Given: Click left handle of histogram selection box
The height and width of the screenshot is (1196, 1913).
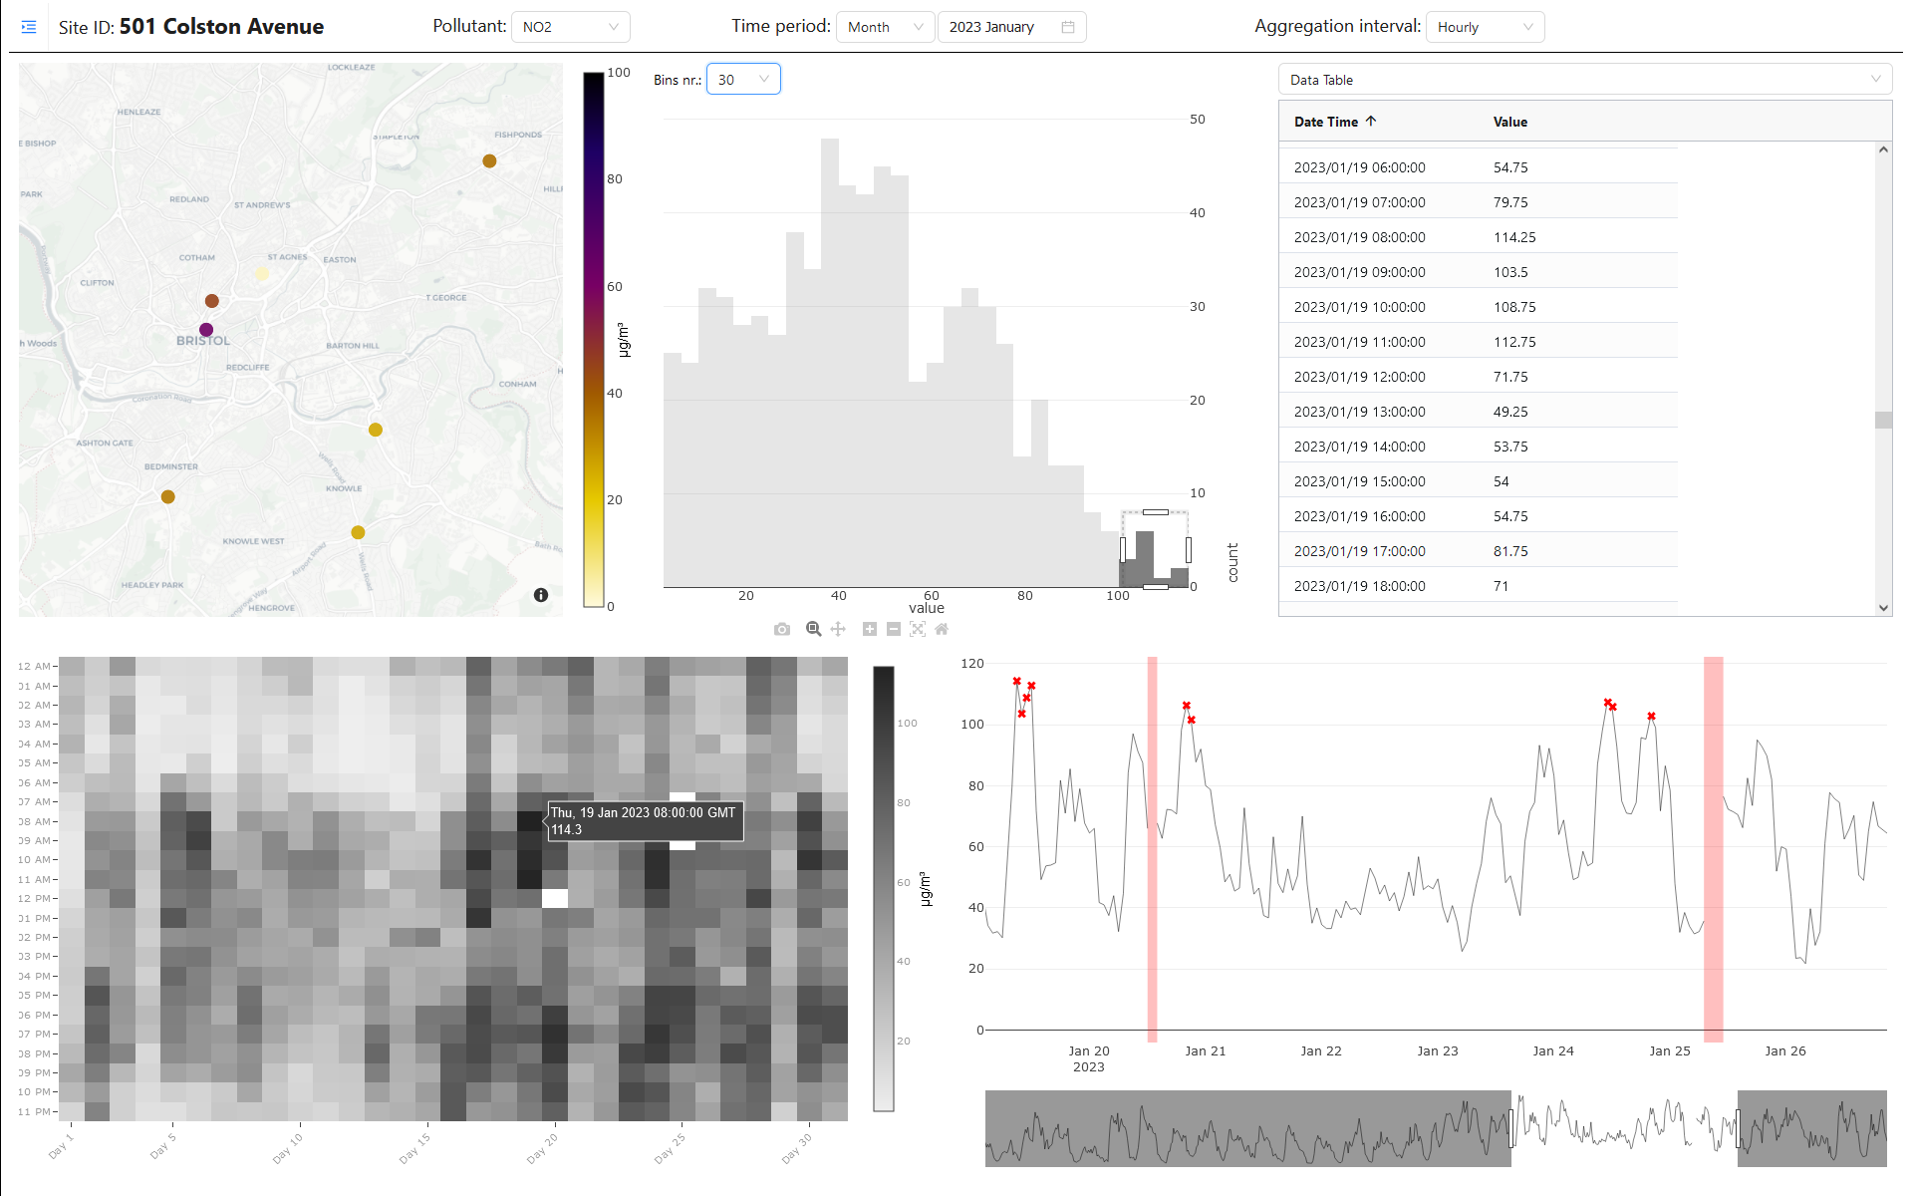Looking at the screenshot, I should coord(1123,549).
